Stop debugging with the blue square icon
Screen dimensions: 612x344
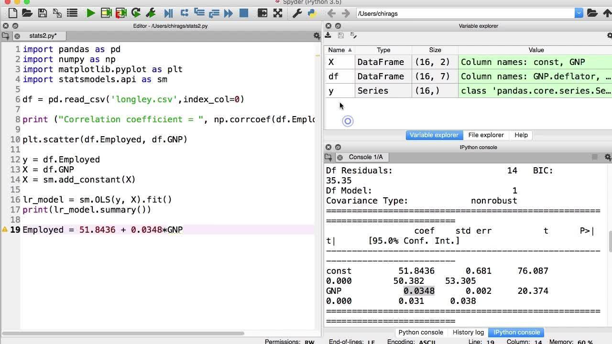[x=244, y=13]
